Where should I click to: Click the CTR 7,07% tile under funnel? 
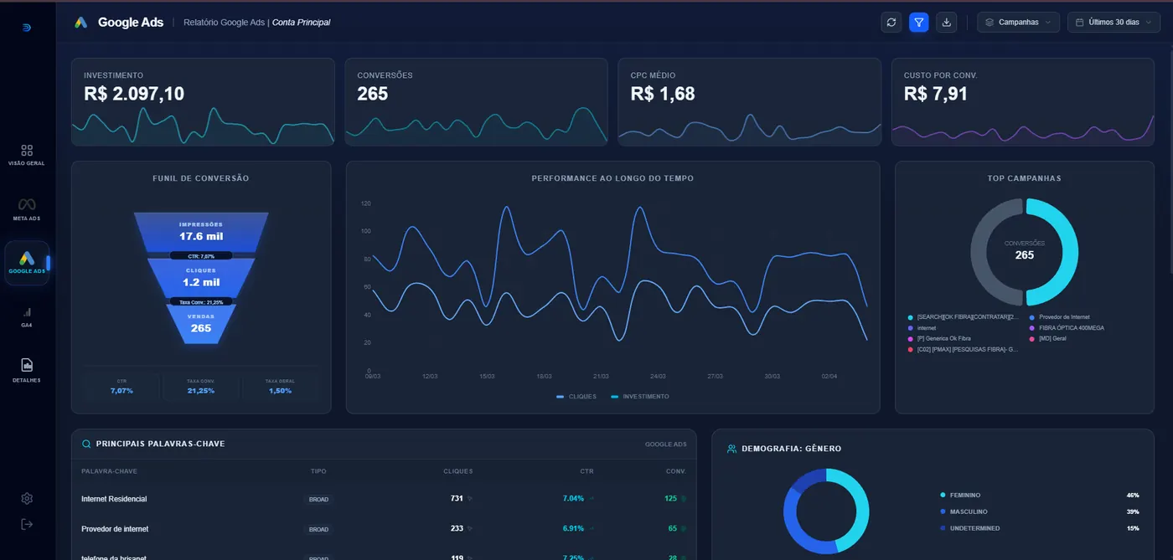(122, 386)
